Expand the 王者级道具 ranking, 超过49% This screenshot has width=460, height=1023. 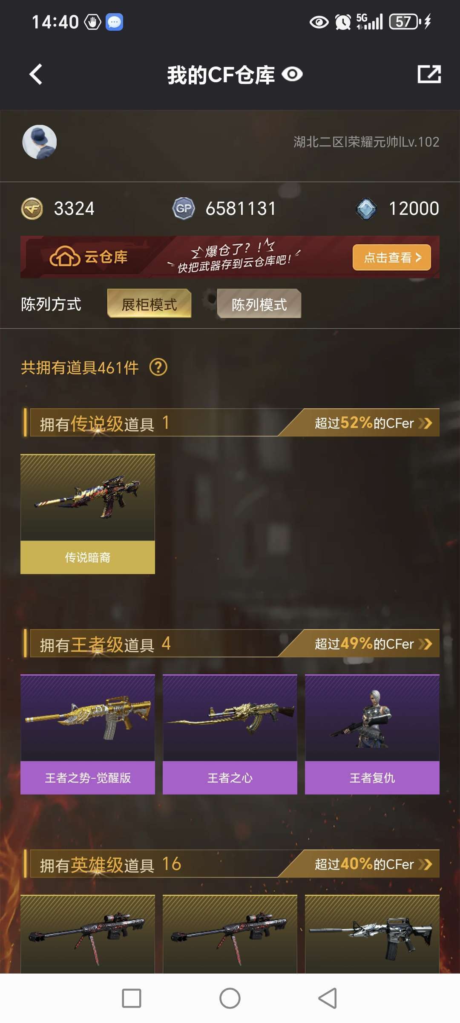click(374, 644)
